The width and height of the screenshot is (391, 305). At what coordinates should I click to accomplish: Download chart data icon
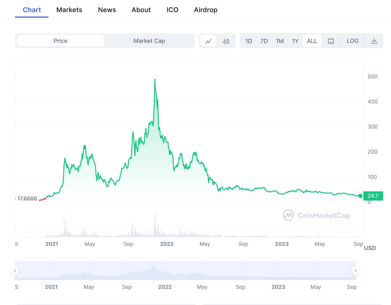click(x=374, y=41)
